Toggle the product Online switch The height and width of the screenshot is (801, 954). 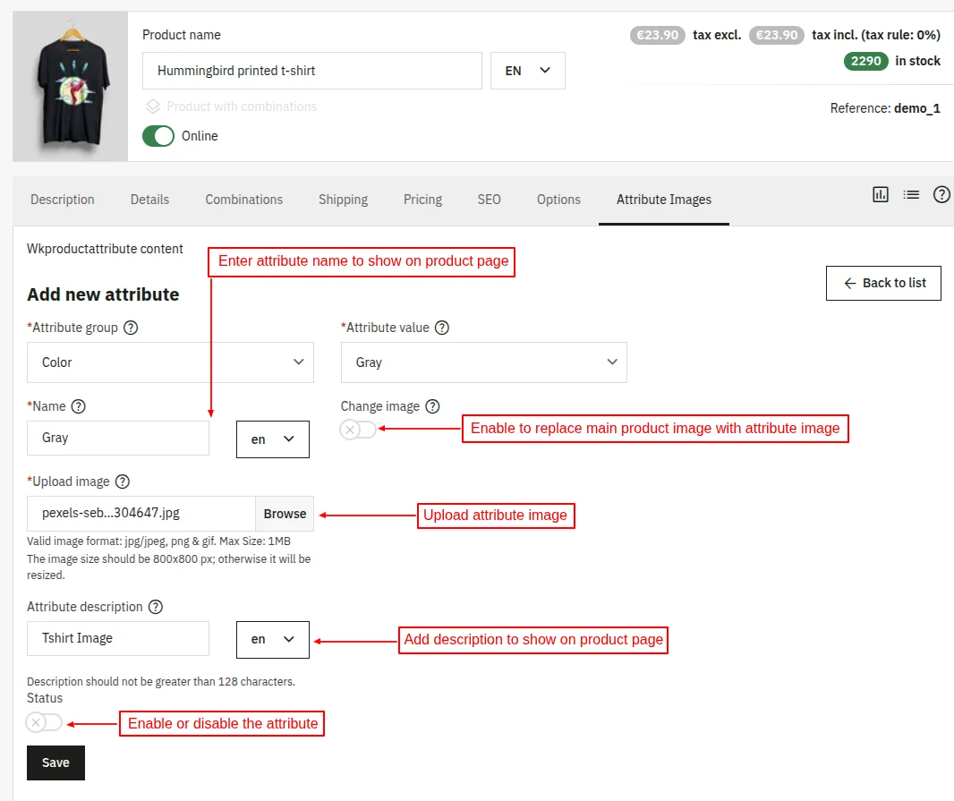point(159,136)
